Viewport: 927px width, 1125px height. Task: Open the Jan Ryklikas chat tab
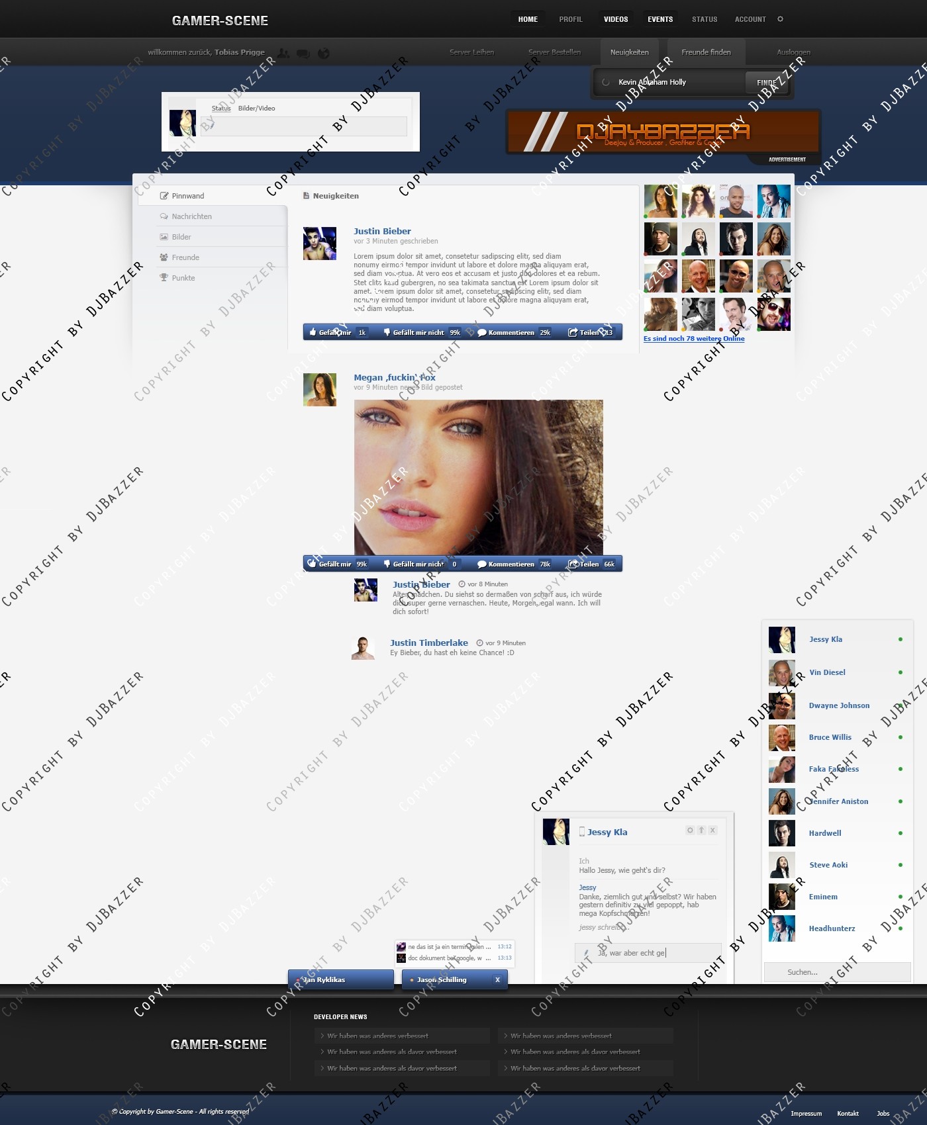point(341,979)
